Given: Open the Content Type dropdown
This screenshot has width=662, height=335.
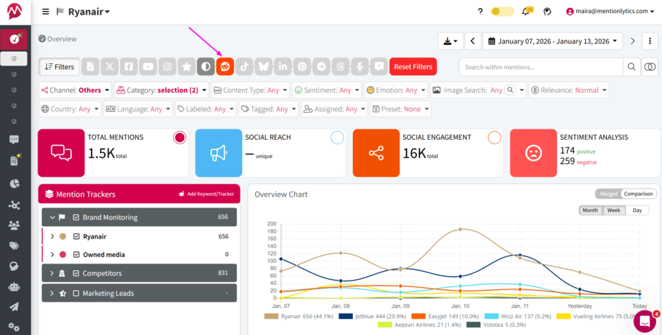Looking at the screenshot, I should click(251, 90).
